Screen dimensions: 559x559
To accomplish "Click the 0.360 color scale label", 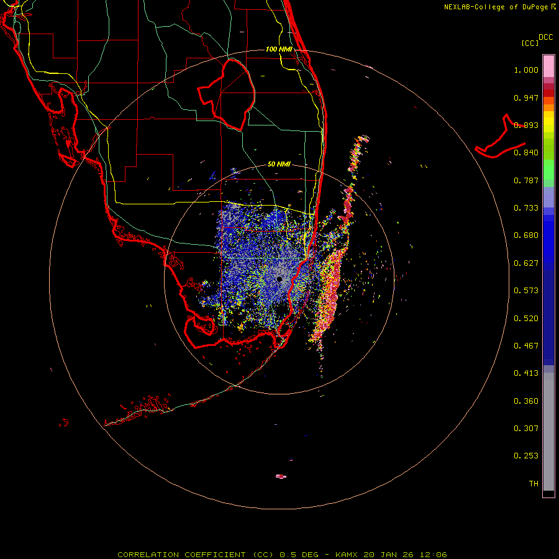I will (526, 401).
